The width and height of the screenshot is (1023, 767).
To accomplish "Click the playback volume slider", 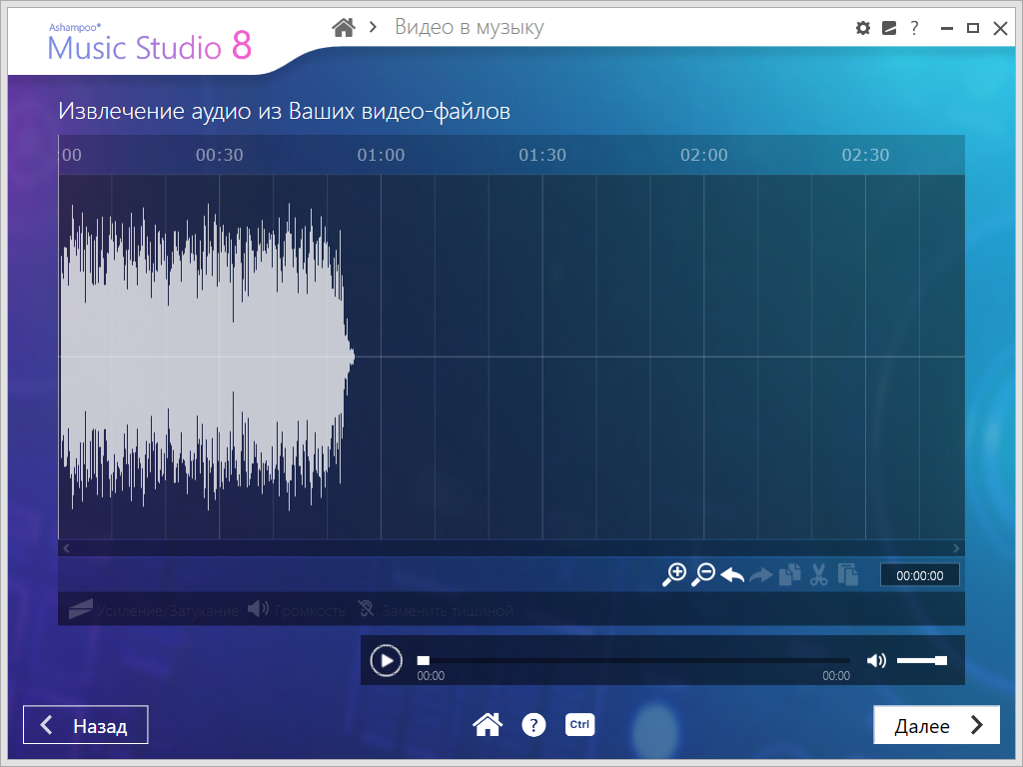I will [x=921, y=660].
